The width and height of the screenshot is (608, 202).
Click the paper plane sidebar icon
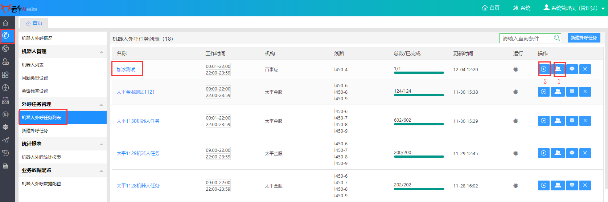pyautogui.click(x=6, y=140)
